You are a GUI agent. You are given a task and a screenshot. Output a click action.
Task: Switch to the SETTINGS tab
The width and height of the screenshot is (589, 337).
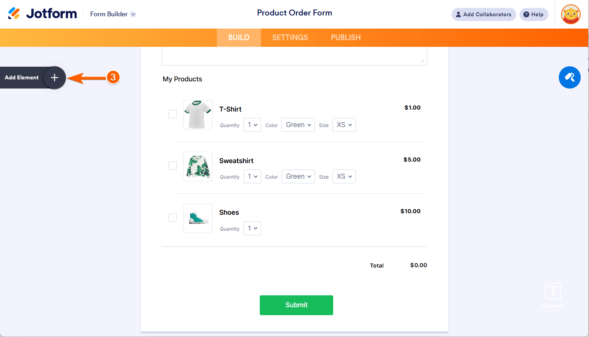click(290, 38)
